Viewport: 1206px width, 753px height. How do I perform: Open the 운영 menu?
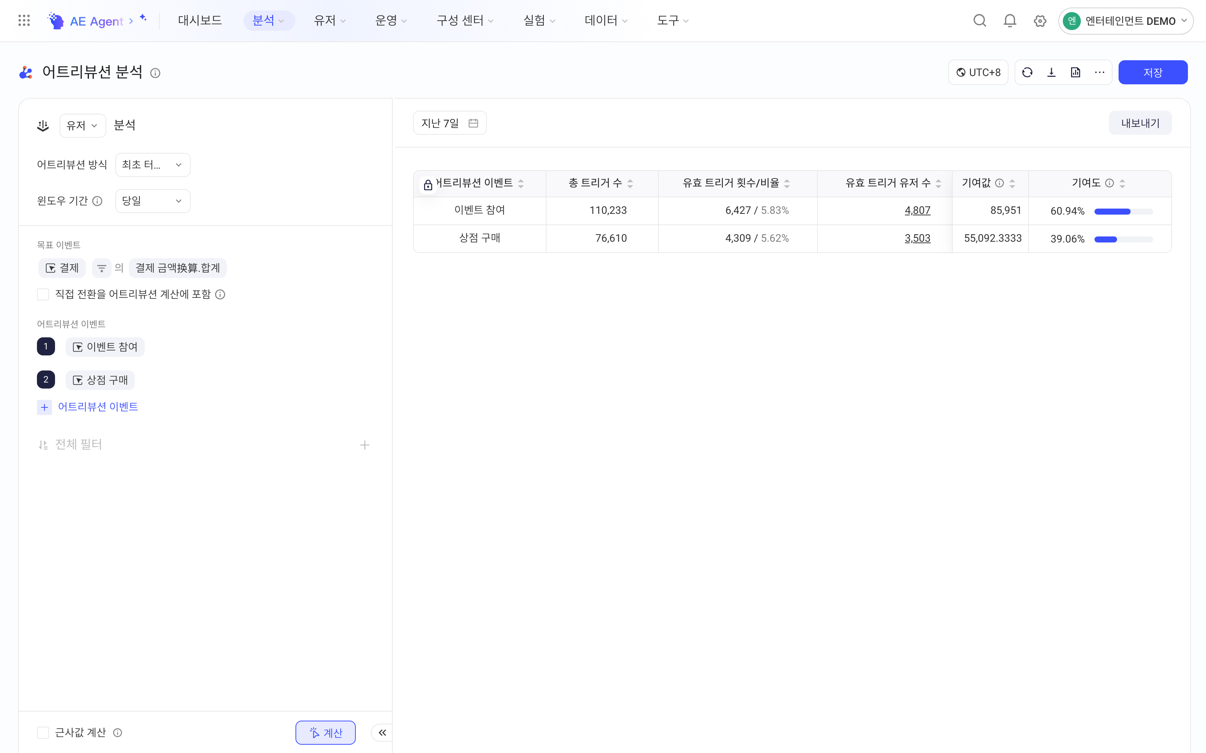coord(391,20)
